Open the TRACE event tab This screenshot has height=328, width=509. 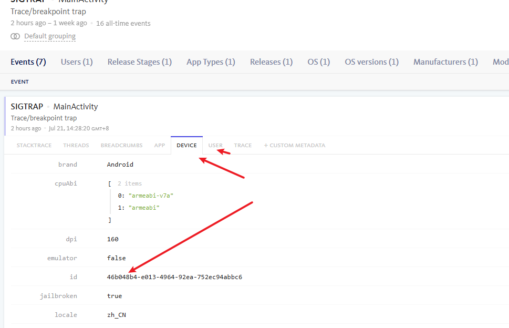(x=243, y=146)
